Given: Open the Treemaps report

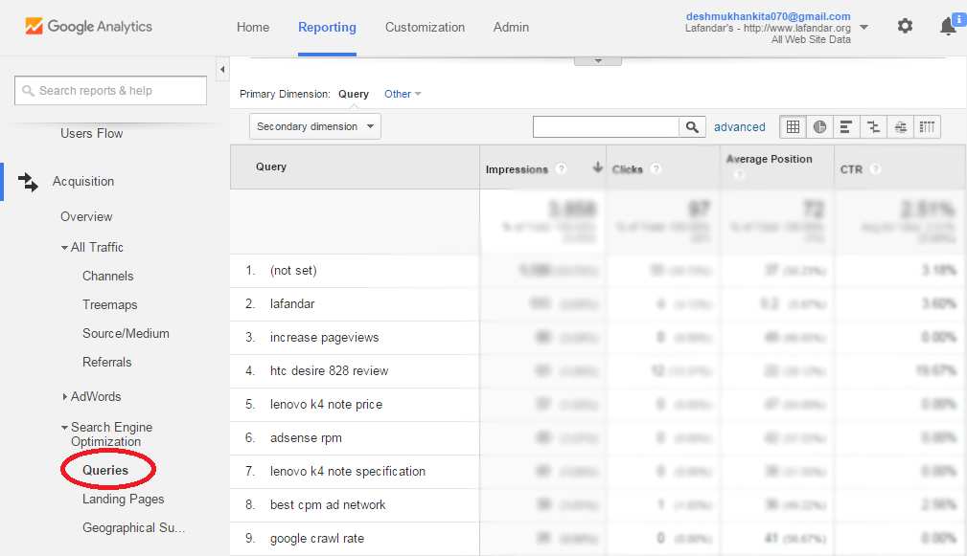Looking at the screenshot, I should tap(110, 304).
